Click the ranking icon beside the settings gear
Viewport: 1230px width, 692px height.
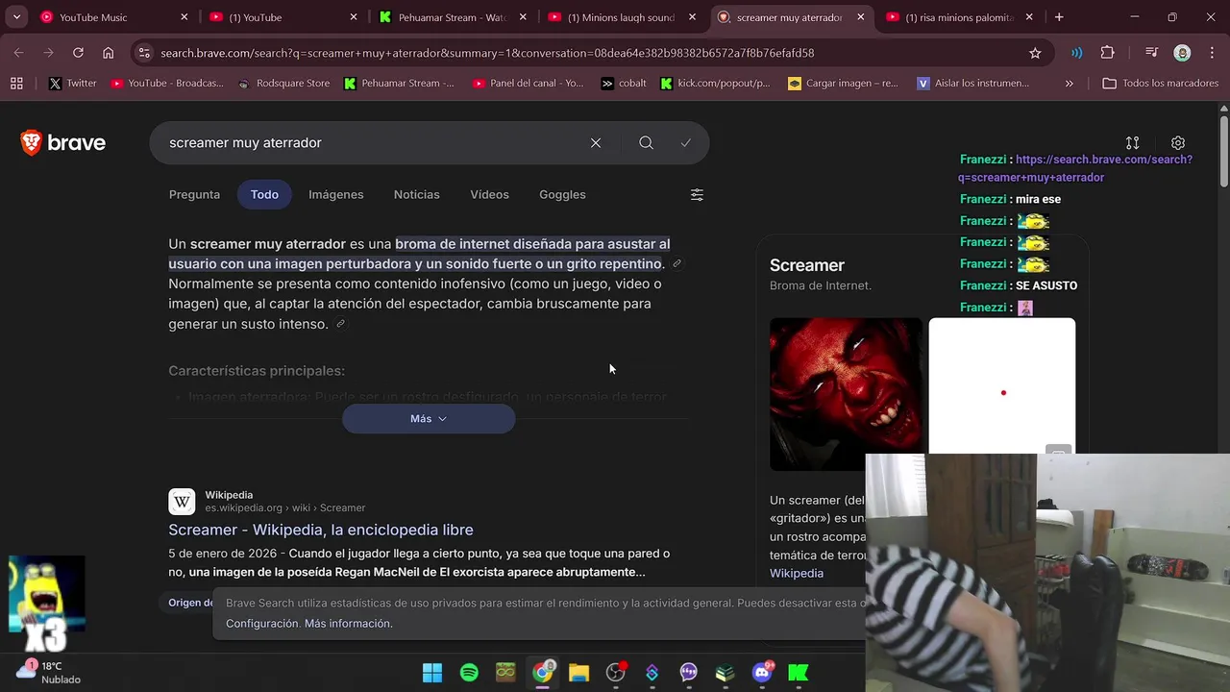pos(1133,142)
